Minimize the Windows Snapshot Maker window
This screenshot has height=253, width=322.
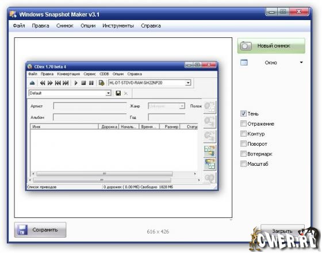tap(271, 11)
